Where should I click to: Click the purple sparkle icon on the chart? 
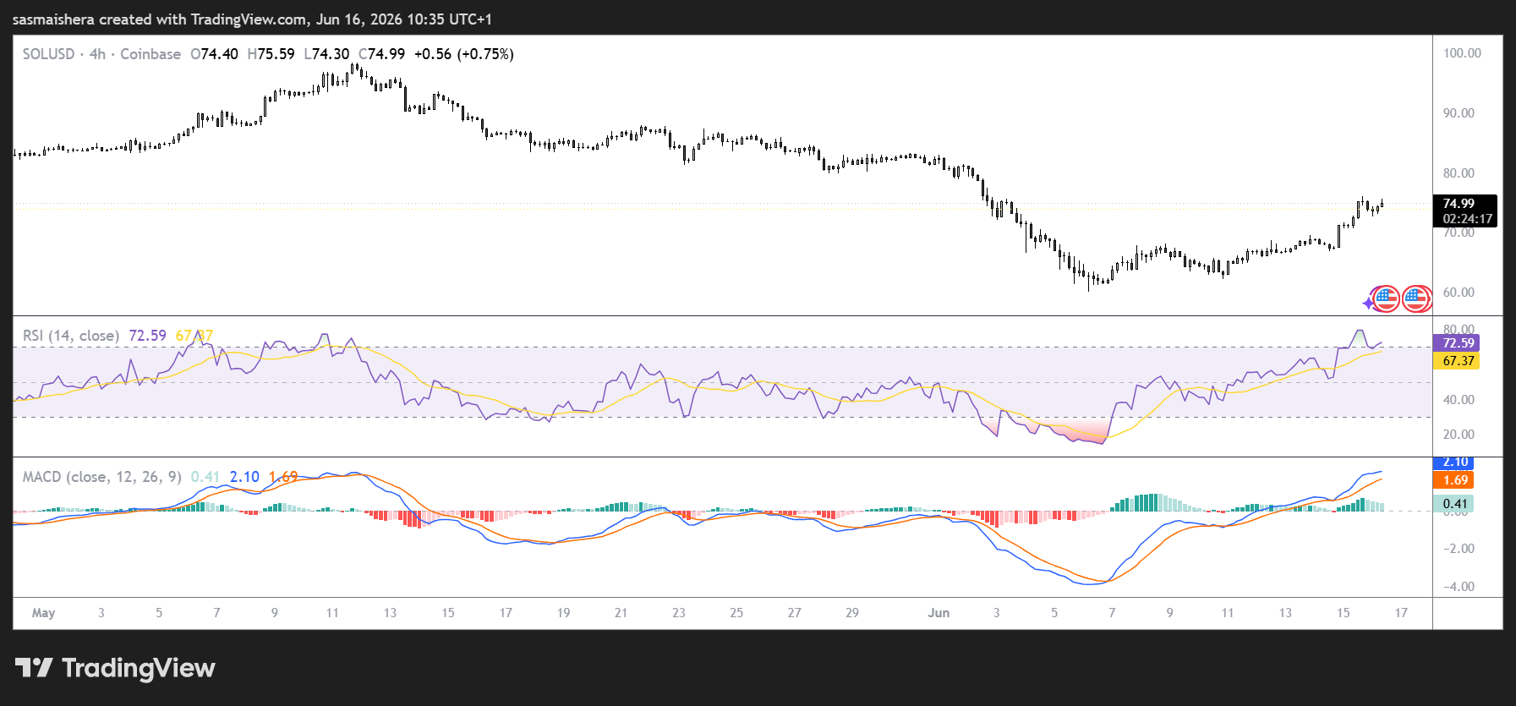coord(1369,303)
